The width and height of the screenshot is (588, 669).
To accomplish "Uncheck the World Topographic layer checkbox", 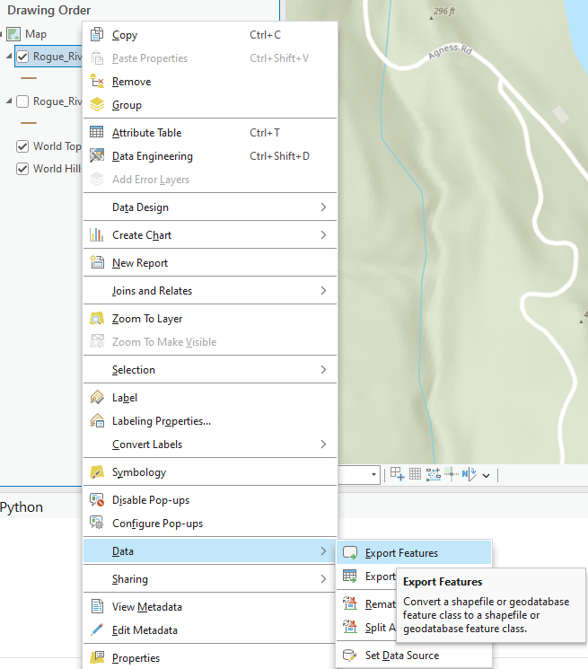I will (23, 146).
